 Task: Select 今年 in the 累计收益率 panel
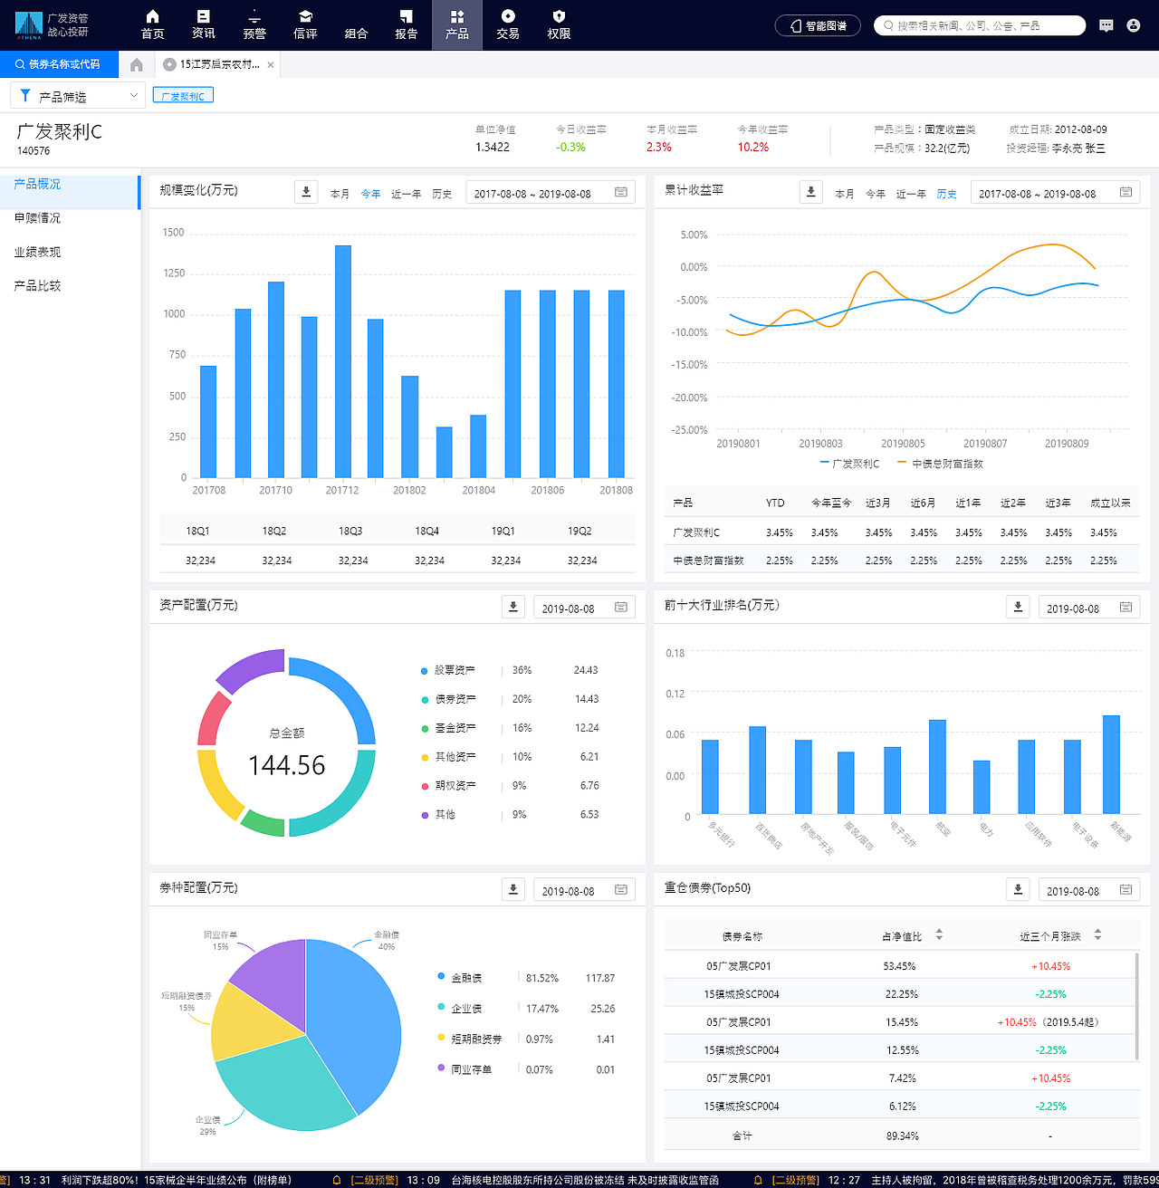(x=876, y=194)
